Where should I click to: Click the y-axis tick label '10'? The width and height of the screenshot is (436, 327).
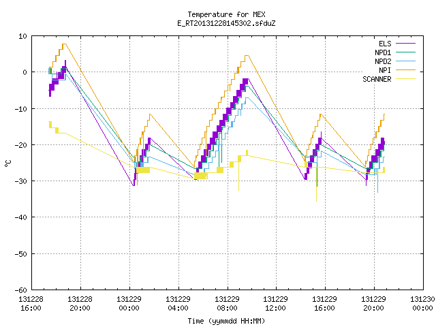click(22, 36)
